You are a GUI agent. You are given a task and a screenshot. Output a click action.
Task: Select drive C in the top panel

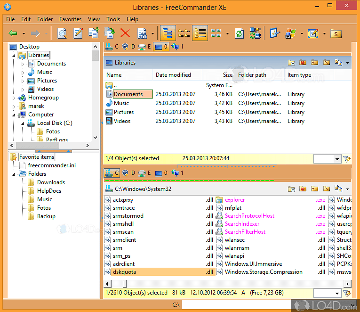pos(112,47)
